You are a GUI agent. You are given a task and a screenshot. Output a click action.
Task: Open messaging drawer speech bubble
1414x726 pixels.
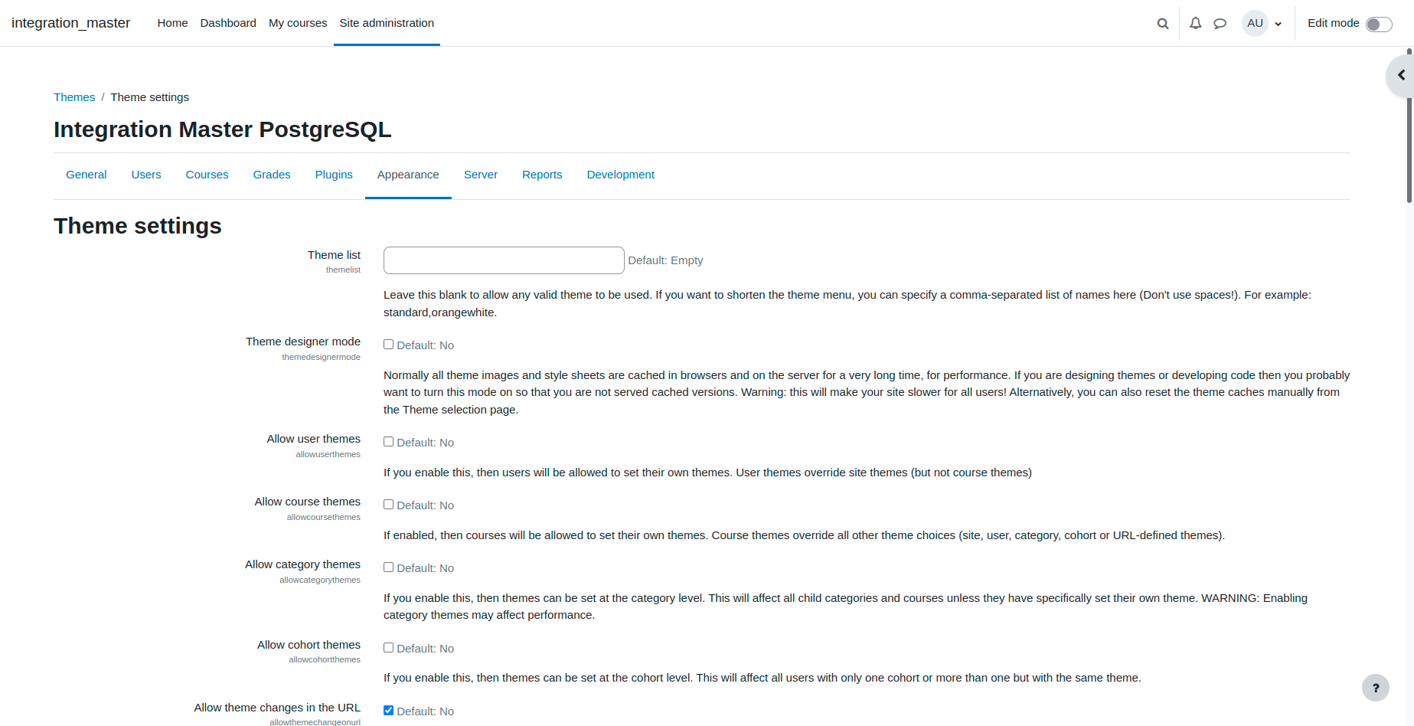click(1220, 24)
